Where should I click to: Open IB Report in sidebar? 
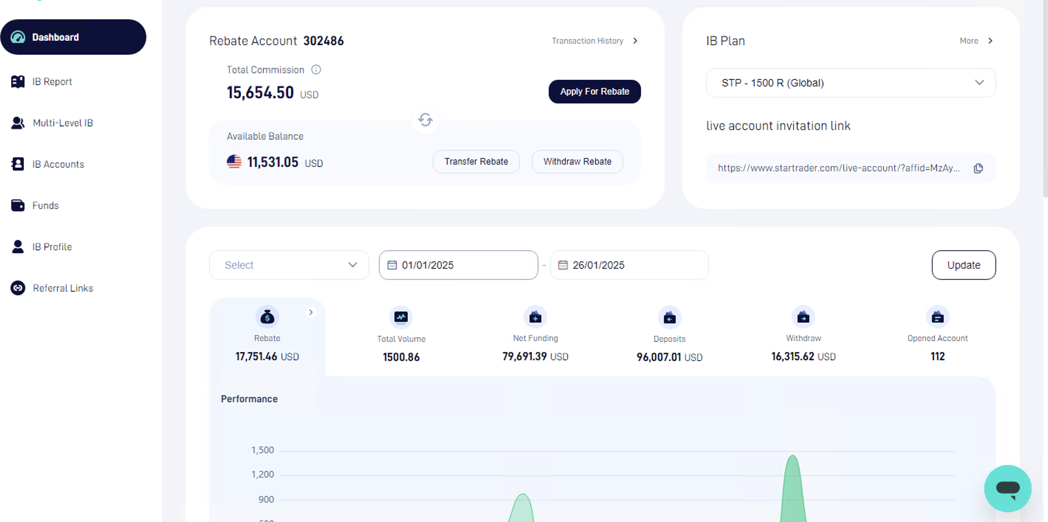click(52, 81)
